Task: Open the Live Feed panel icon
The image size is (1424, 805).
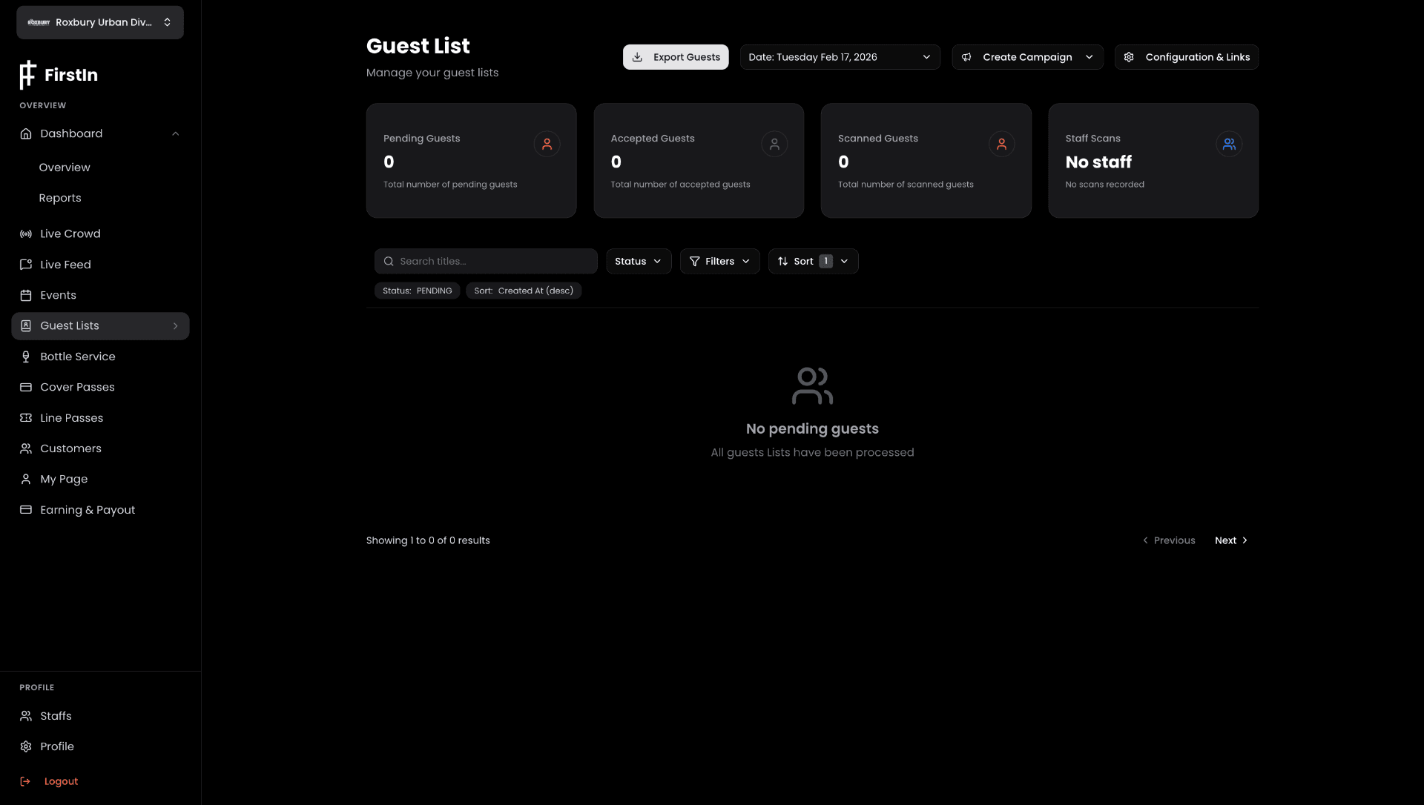Action: pyautogui.click(x=25, y=264)
